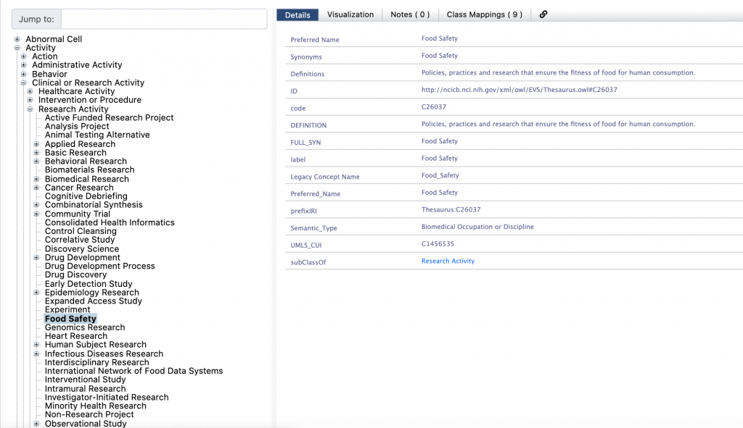
Task: Select the Abnormal Cell tree label
Action: click(x=54, y=39)
